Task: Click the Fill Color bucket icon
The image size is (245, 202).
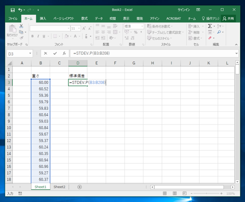Action: click(66, 36)
